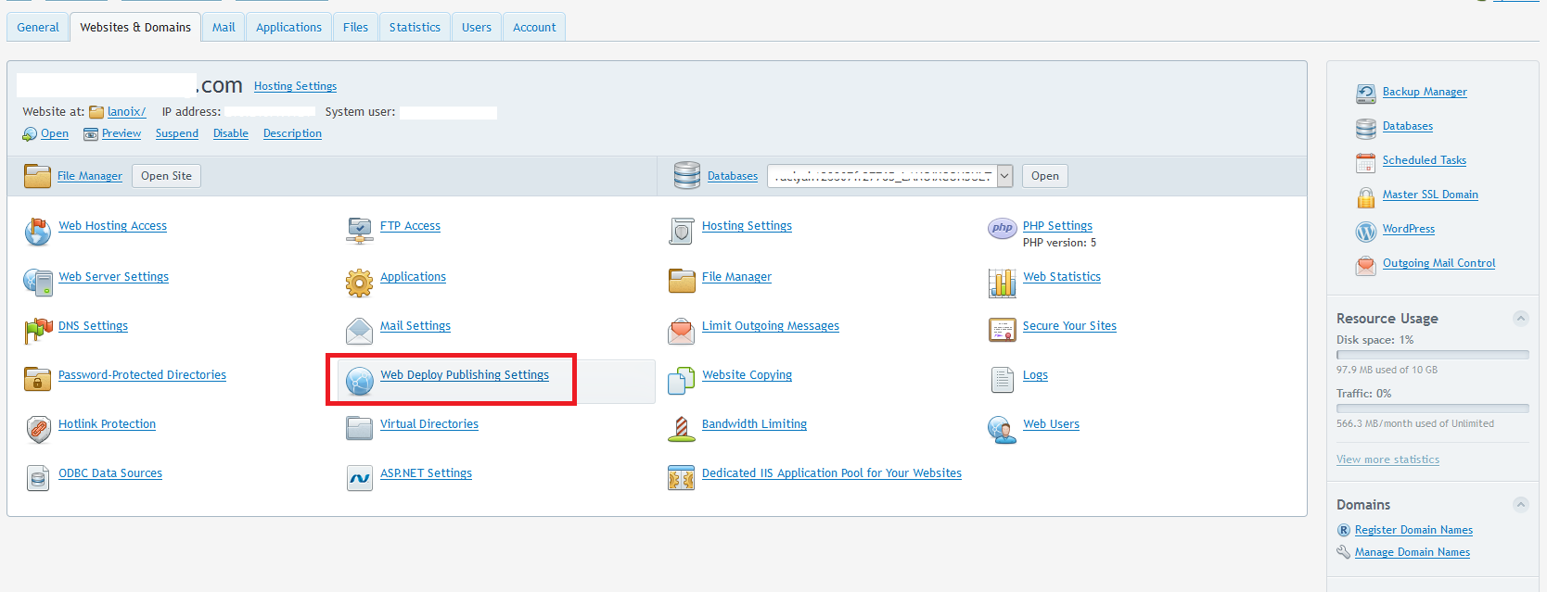
Task: Click the Disable link
Action: (x=231, y=133)
